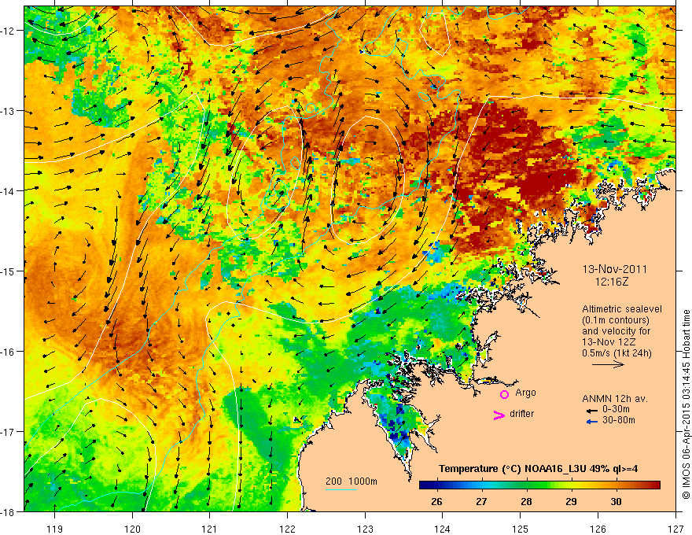This screenshot has width=692, height=535.
Task: Click the black 0-30m ANMN arrow
Action: pos(592,411)
